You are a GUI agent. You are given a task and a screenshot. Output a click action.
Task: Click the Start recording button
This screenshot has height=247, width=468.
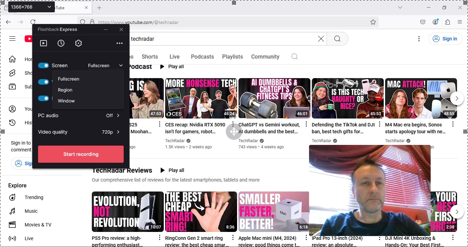81,154
